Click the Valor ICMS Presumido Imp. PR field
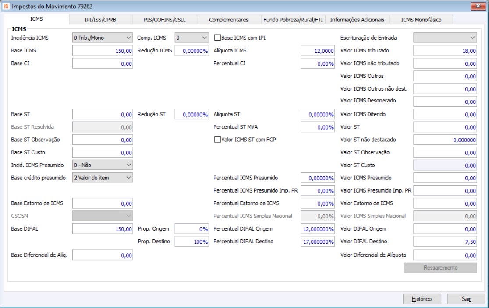The image size is (489, 308). 445,191
